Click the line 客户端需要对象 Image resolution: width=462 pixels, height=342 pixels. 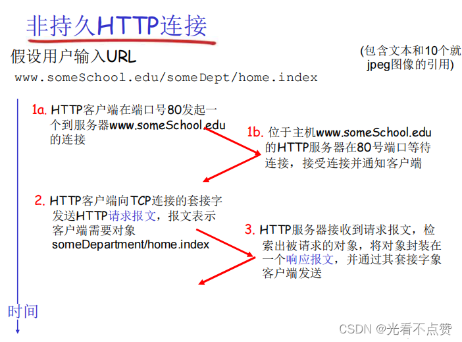click(x=93, y=230)
